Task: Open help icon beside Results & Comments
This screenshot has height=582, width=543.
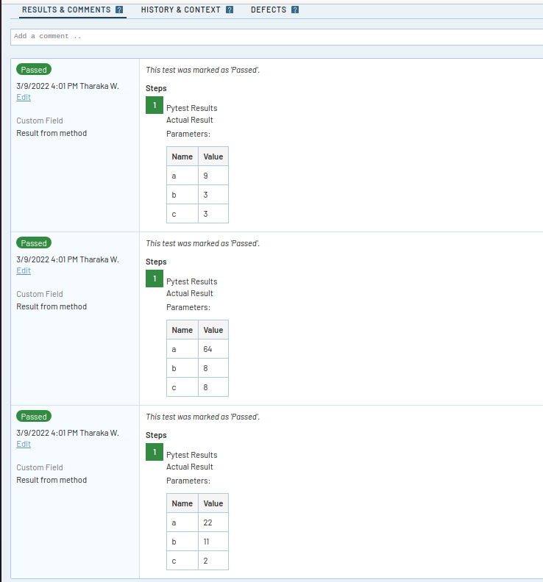Action: (x=119, y=10)
